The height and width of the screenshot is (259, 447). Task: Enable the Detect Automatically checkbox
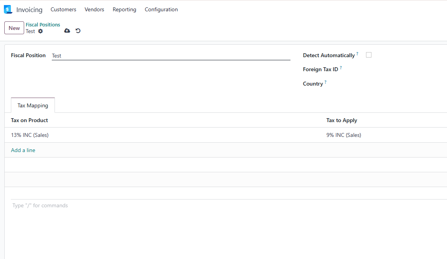tap(369, 55)
